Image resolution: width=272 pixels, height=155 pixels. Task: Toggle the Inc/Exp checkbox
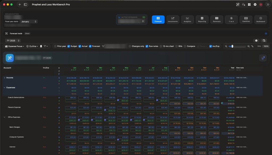[210, 46]
